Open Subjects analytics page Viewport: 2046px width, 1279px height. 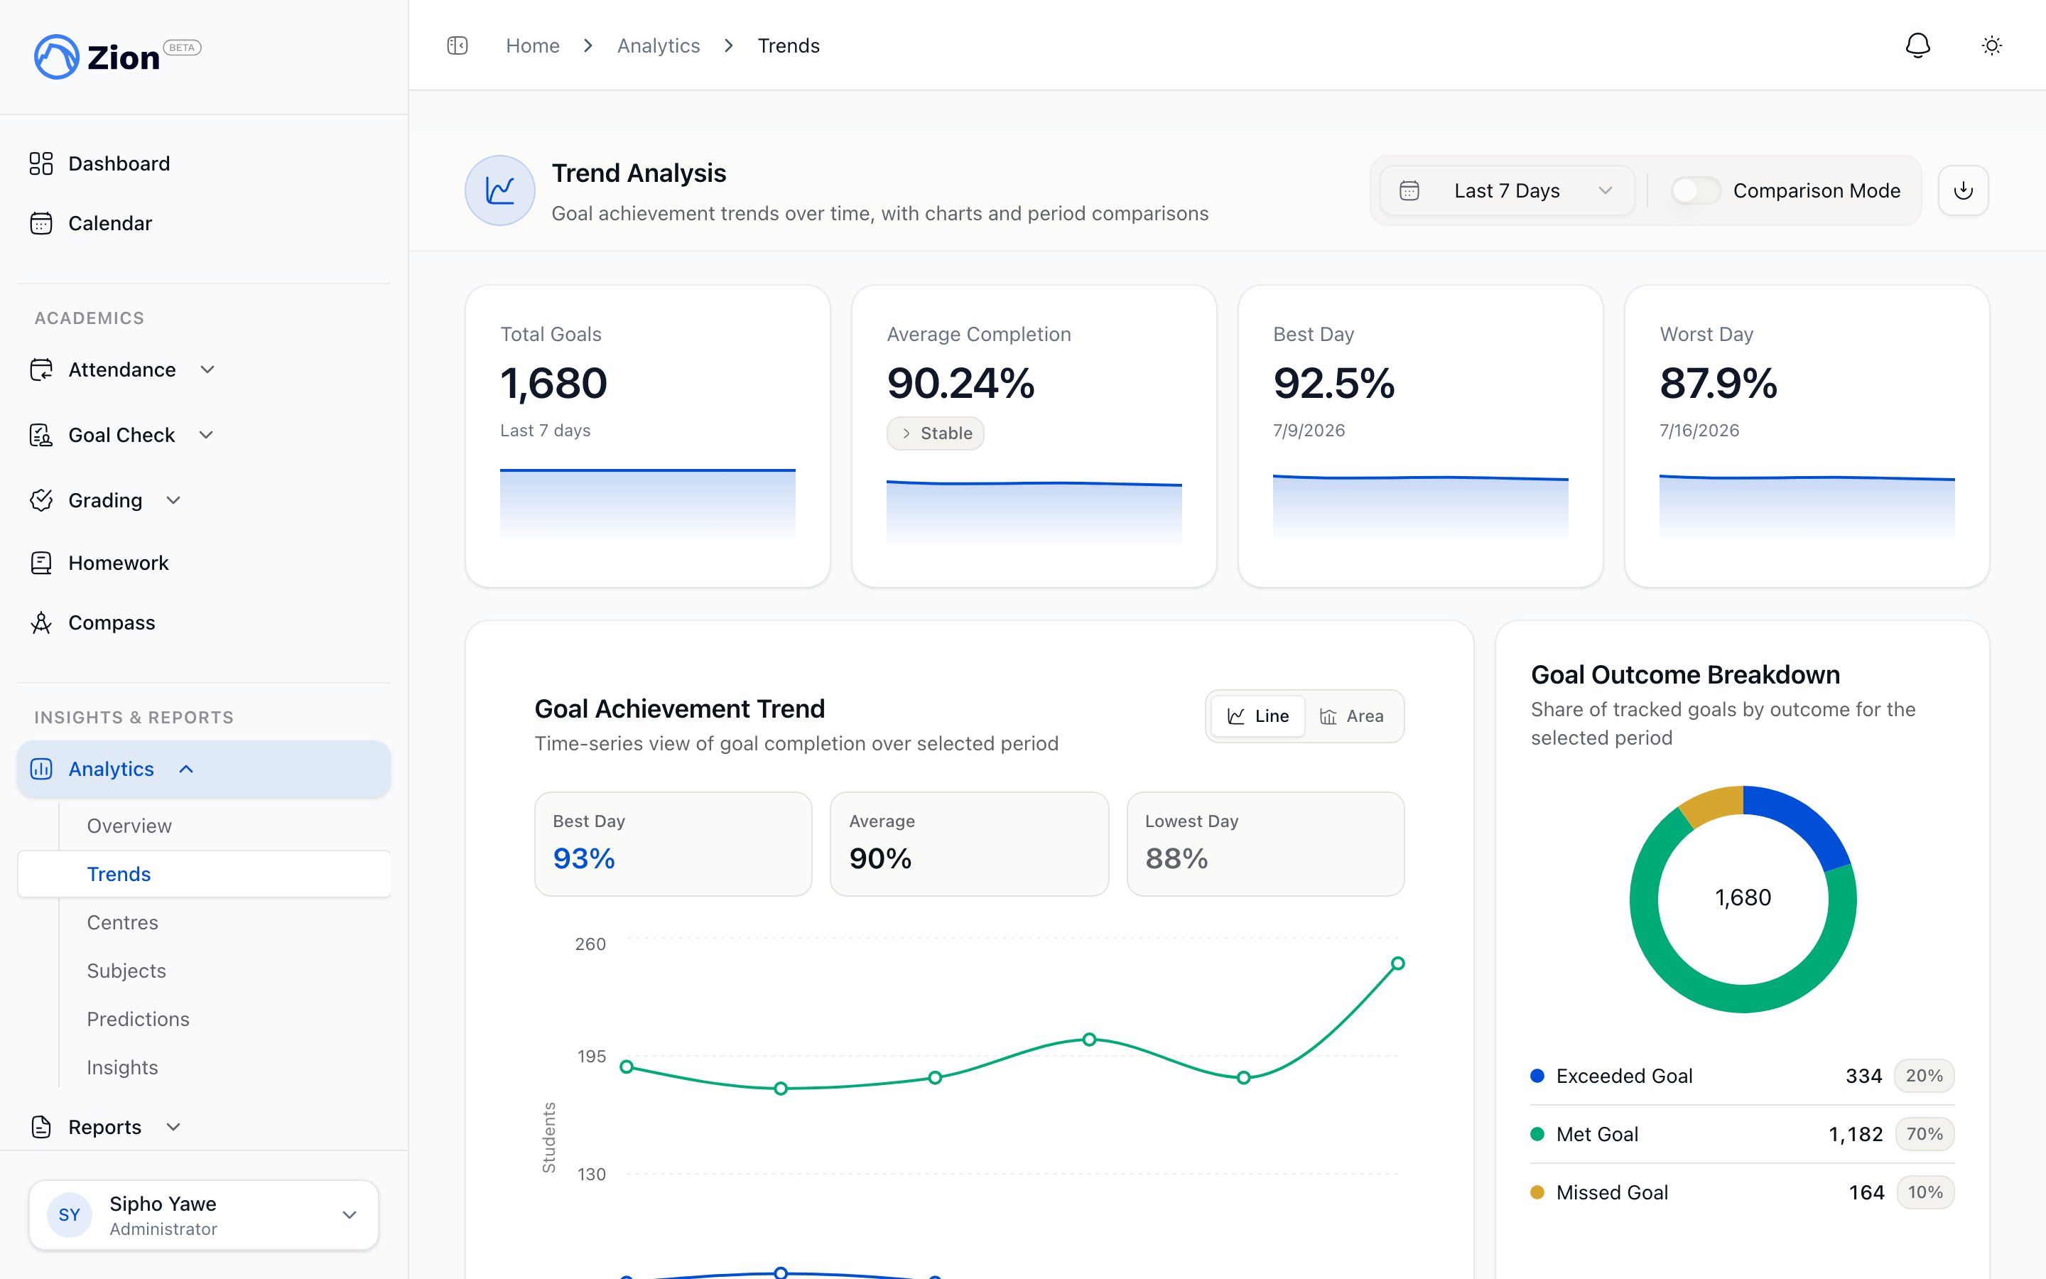tap(127, 970)
